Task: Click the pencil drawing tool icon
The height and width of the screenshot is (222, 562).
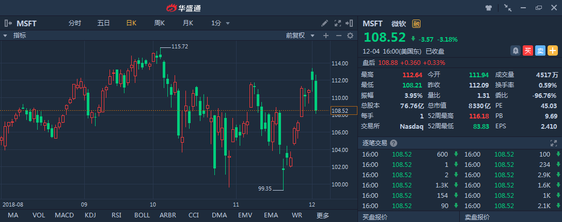Action: pyautogui.click(x=324, y=23)
